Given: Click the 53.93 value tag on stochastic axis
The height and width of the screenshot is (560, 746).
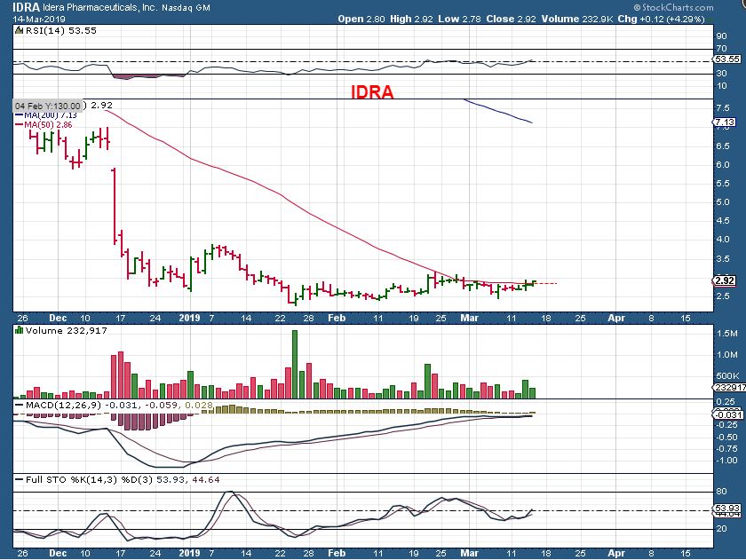Looking at the screenshot, I should (728, 509).
